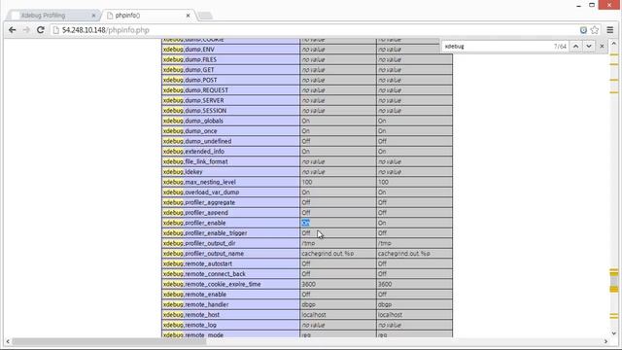Go back to the previous page
The image size is (622, 350).
pos(13,30)
